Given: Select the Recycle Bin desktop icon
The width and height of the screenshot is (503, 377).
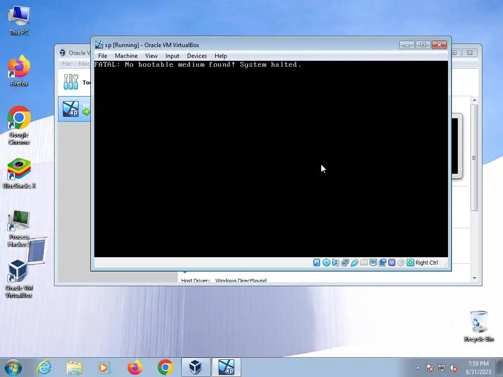Looking at the screenshot, I should click(x=479, y=326).
